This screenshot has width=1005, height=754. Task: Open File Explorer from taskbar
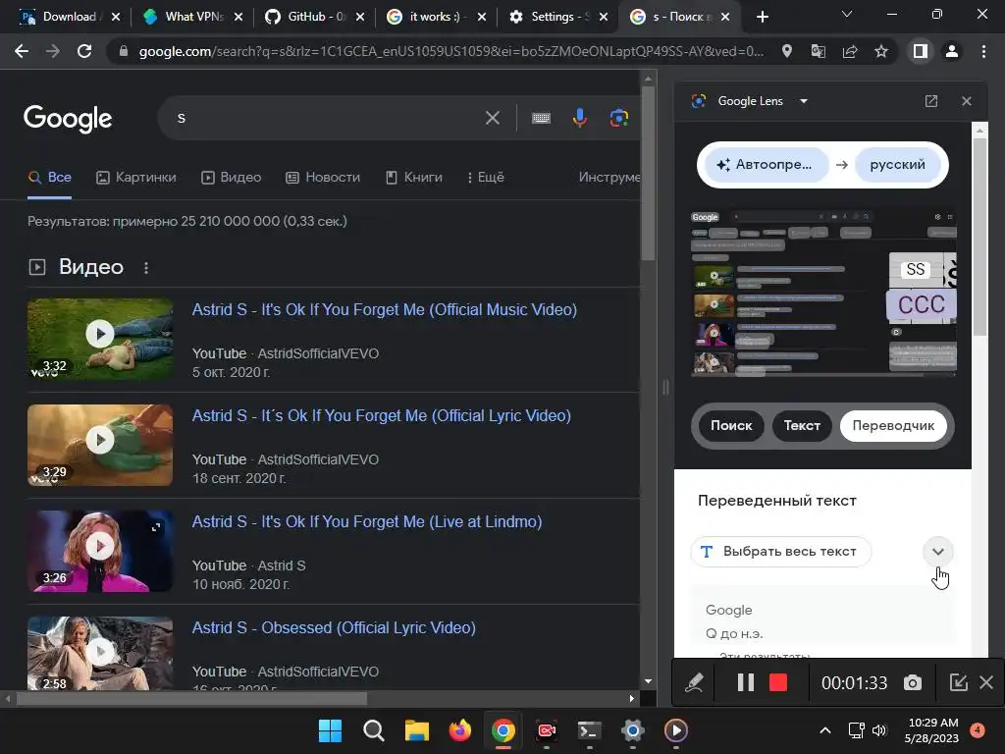pyautogui.click(x=416, y=730)
